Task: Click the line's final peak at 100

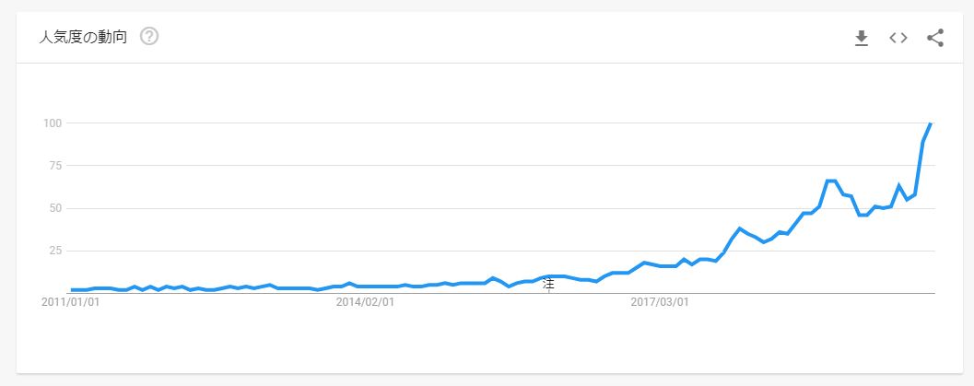Action: 931,123
